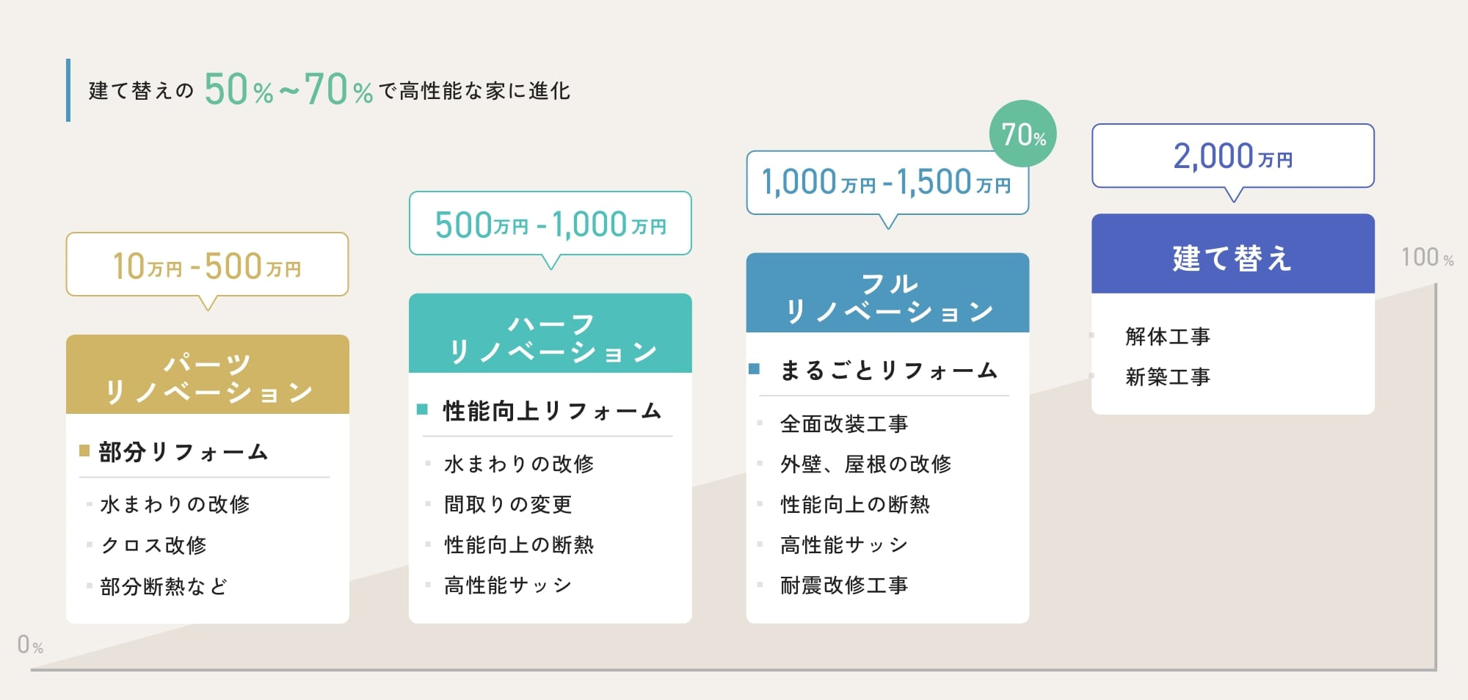Viewport: 1468px width, 700px height.
Task: Select the フルリノベーション blue header
Action: (x=887, y=293)
